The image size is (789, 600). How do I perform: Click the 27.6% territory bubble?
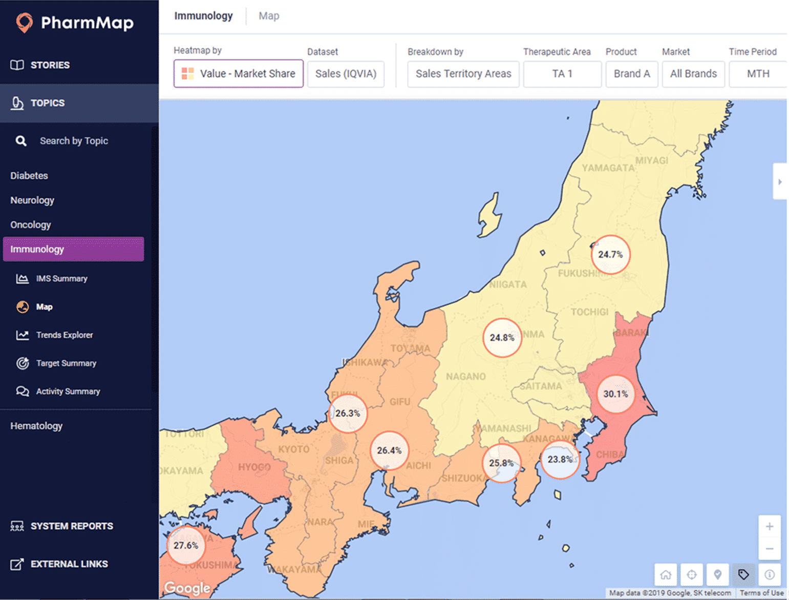(185, 546)
